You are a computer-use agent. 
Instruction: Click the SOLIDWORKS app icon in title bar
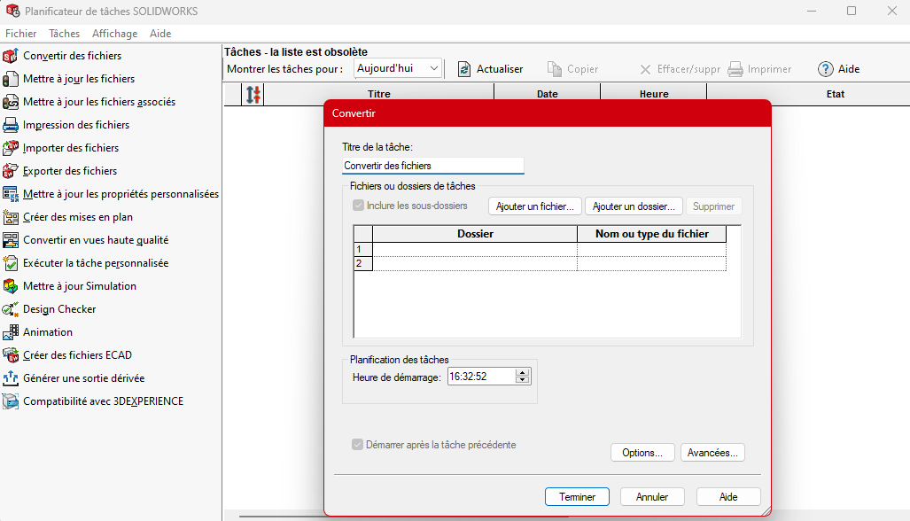click(x=12, y=11)
